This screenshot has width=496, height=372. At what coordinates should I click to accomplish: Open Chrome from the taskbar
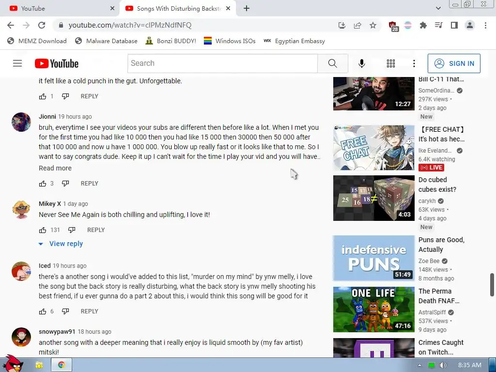(x=62, y=365)
